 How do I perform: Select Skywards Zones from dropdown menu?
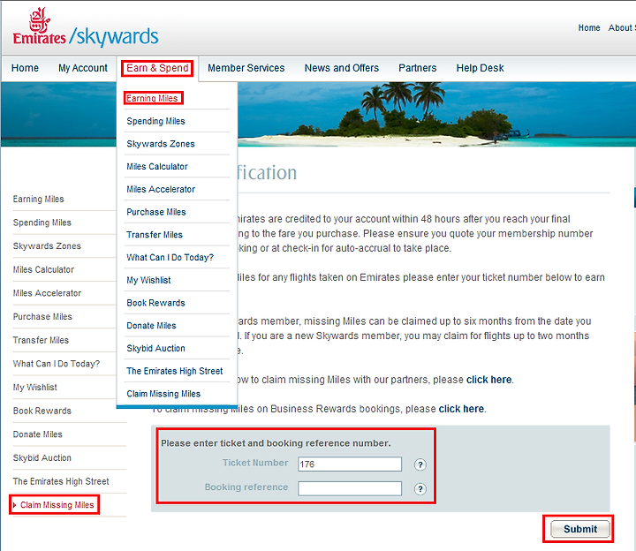[161, 144]
